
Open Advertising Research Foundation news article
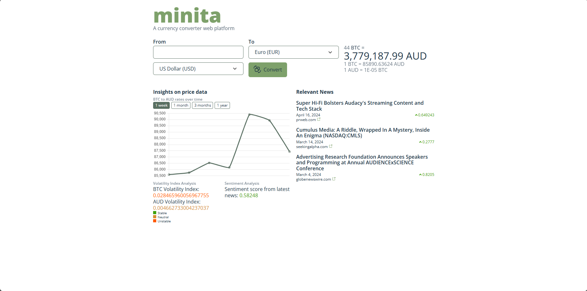click(362, 162)
